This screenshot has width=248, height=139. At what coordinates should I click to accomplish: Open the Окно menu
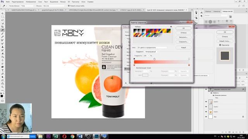83,2
